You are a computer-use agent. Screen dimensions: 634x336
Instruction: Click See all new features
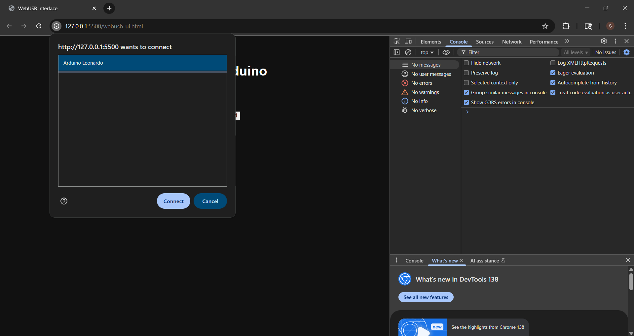(426, 297)
